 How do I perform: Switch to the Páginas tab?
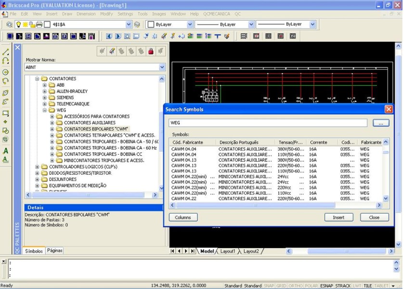point(54,250)
